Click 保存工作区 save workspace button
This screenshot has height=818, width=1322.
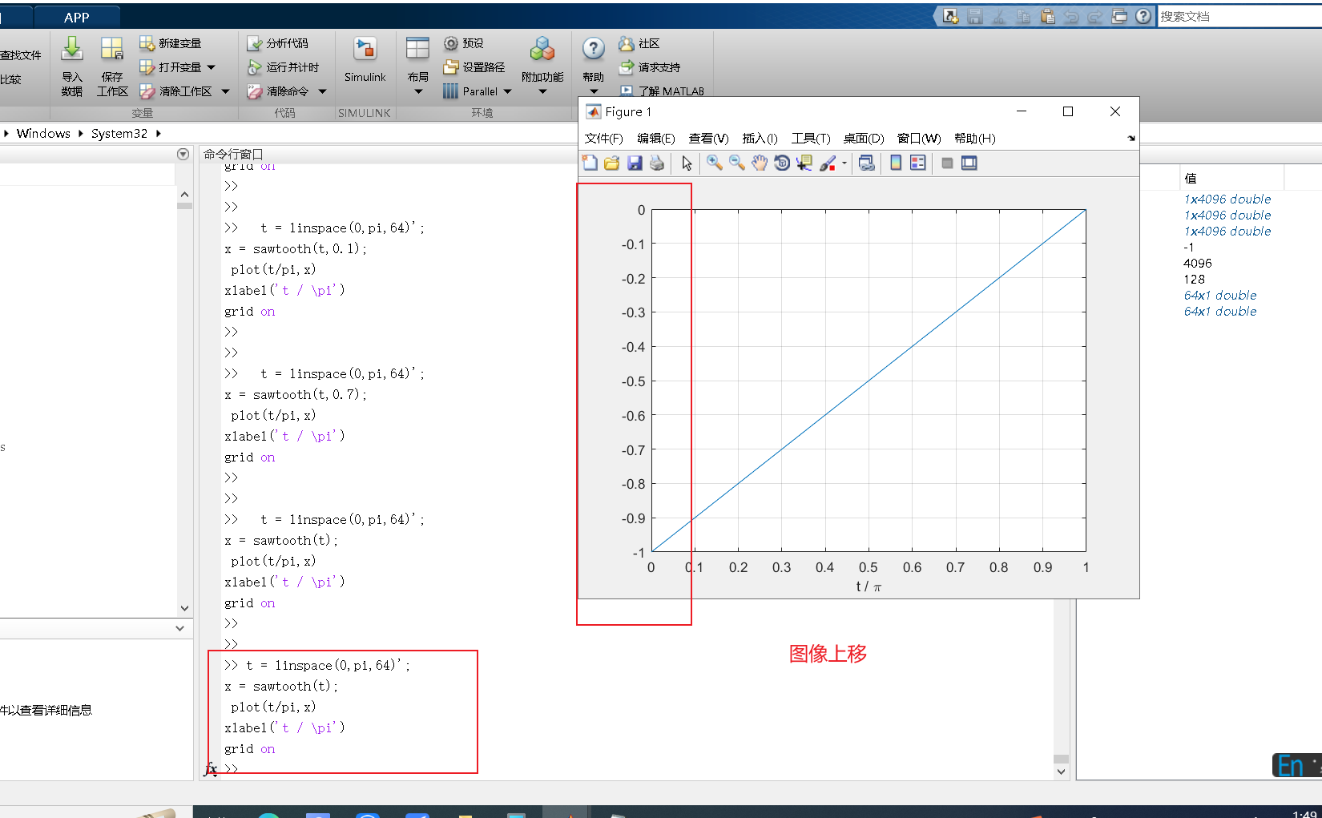[x=112, y=66]
